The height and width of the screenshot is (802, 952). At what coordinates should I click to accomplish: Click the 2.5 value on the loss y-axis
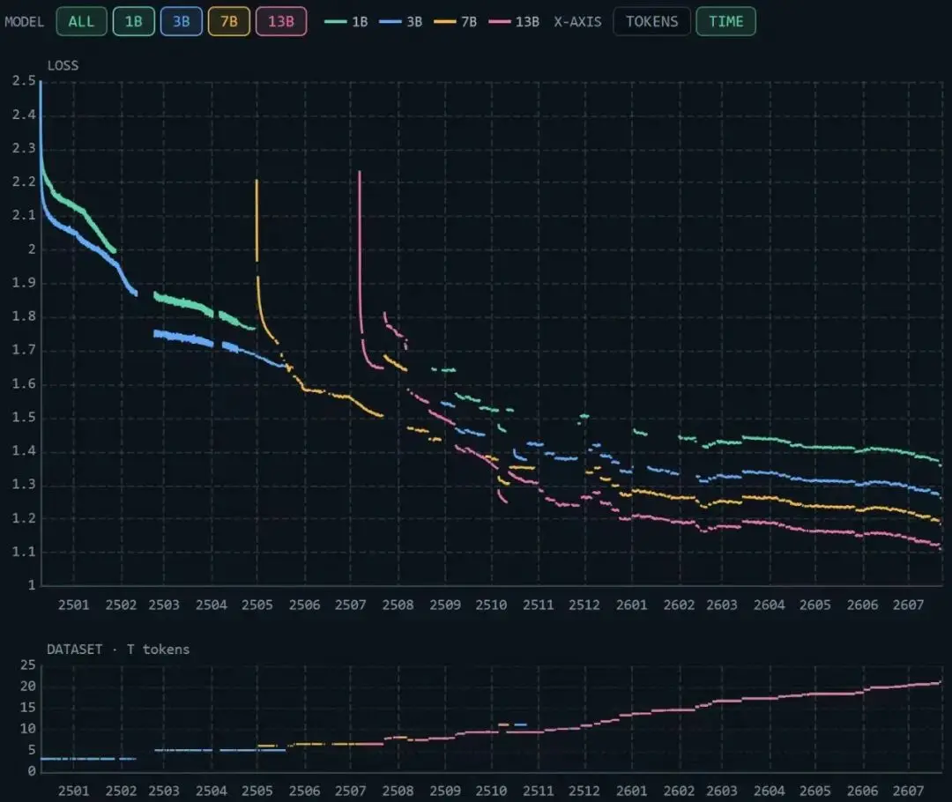click(x=24, y=81)
